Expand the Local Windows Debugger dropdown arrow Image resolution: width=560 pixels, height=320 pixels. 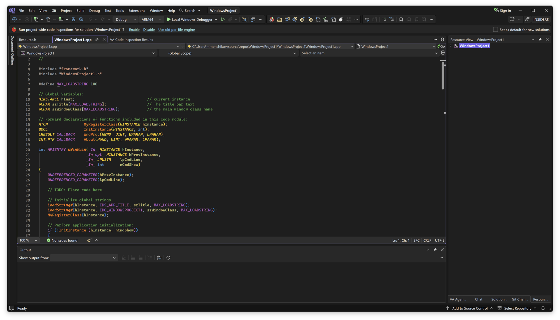click(216, 19)
